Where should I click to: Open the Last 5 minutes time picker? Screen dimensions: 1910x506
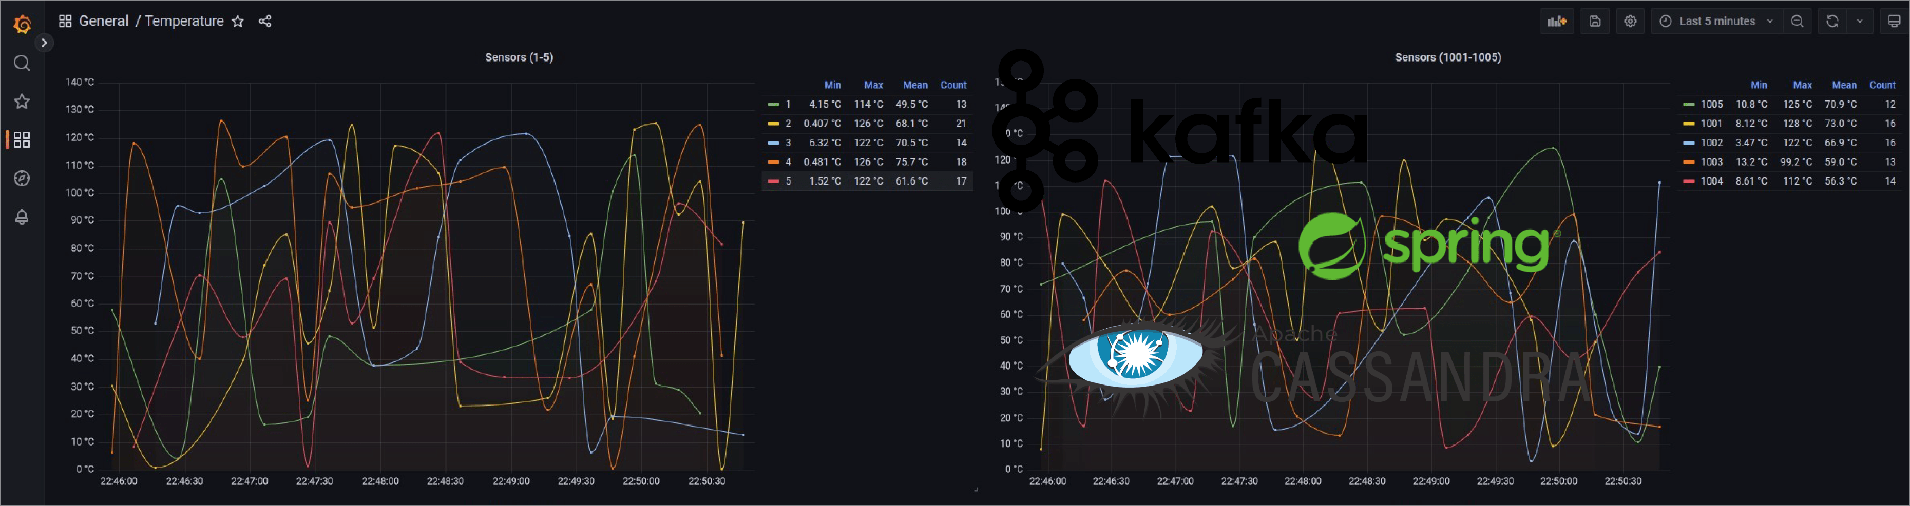1716,21
